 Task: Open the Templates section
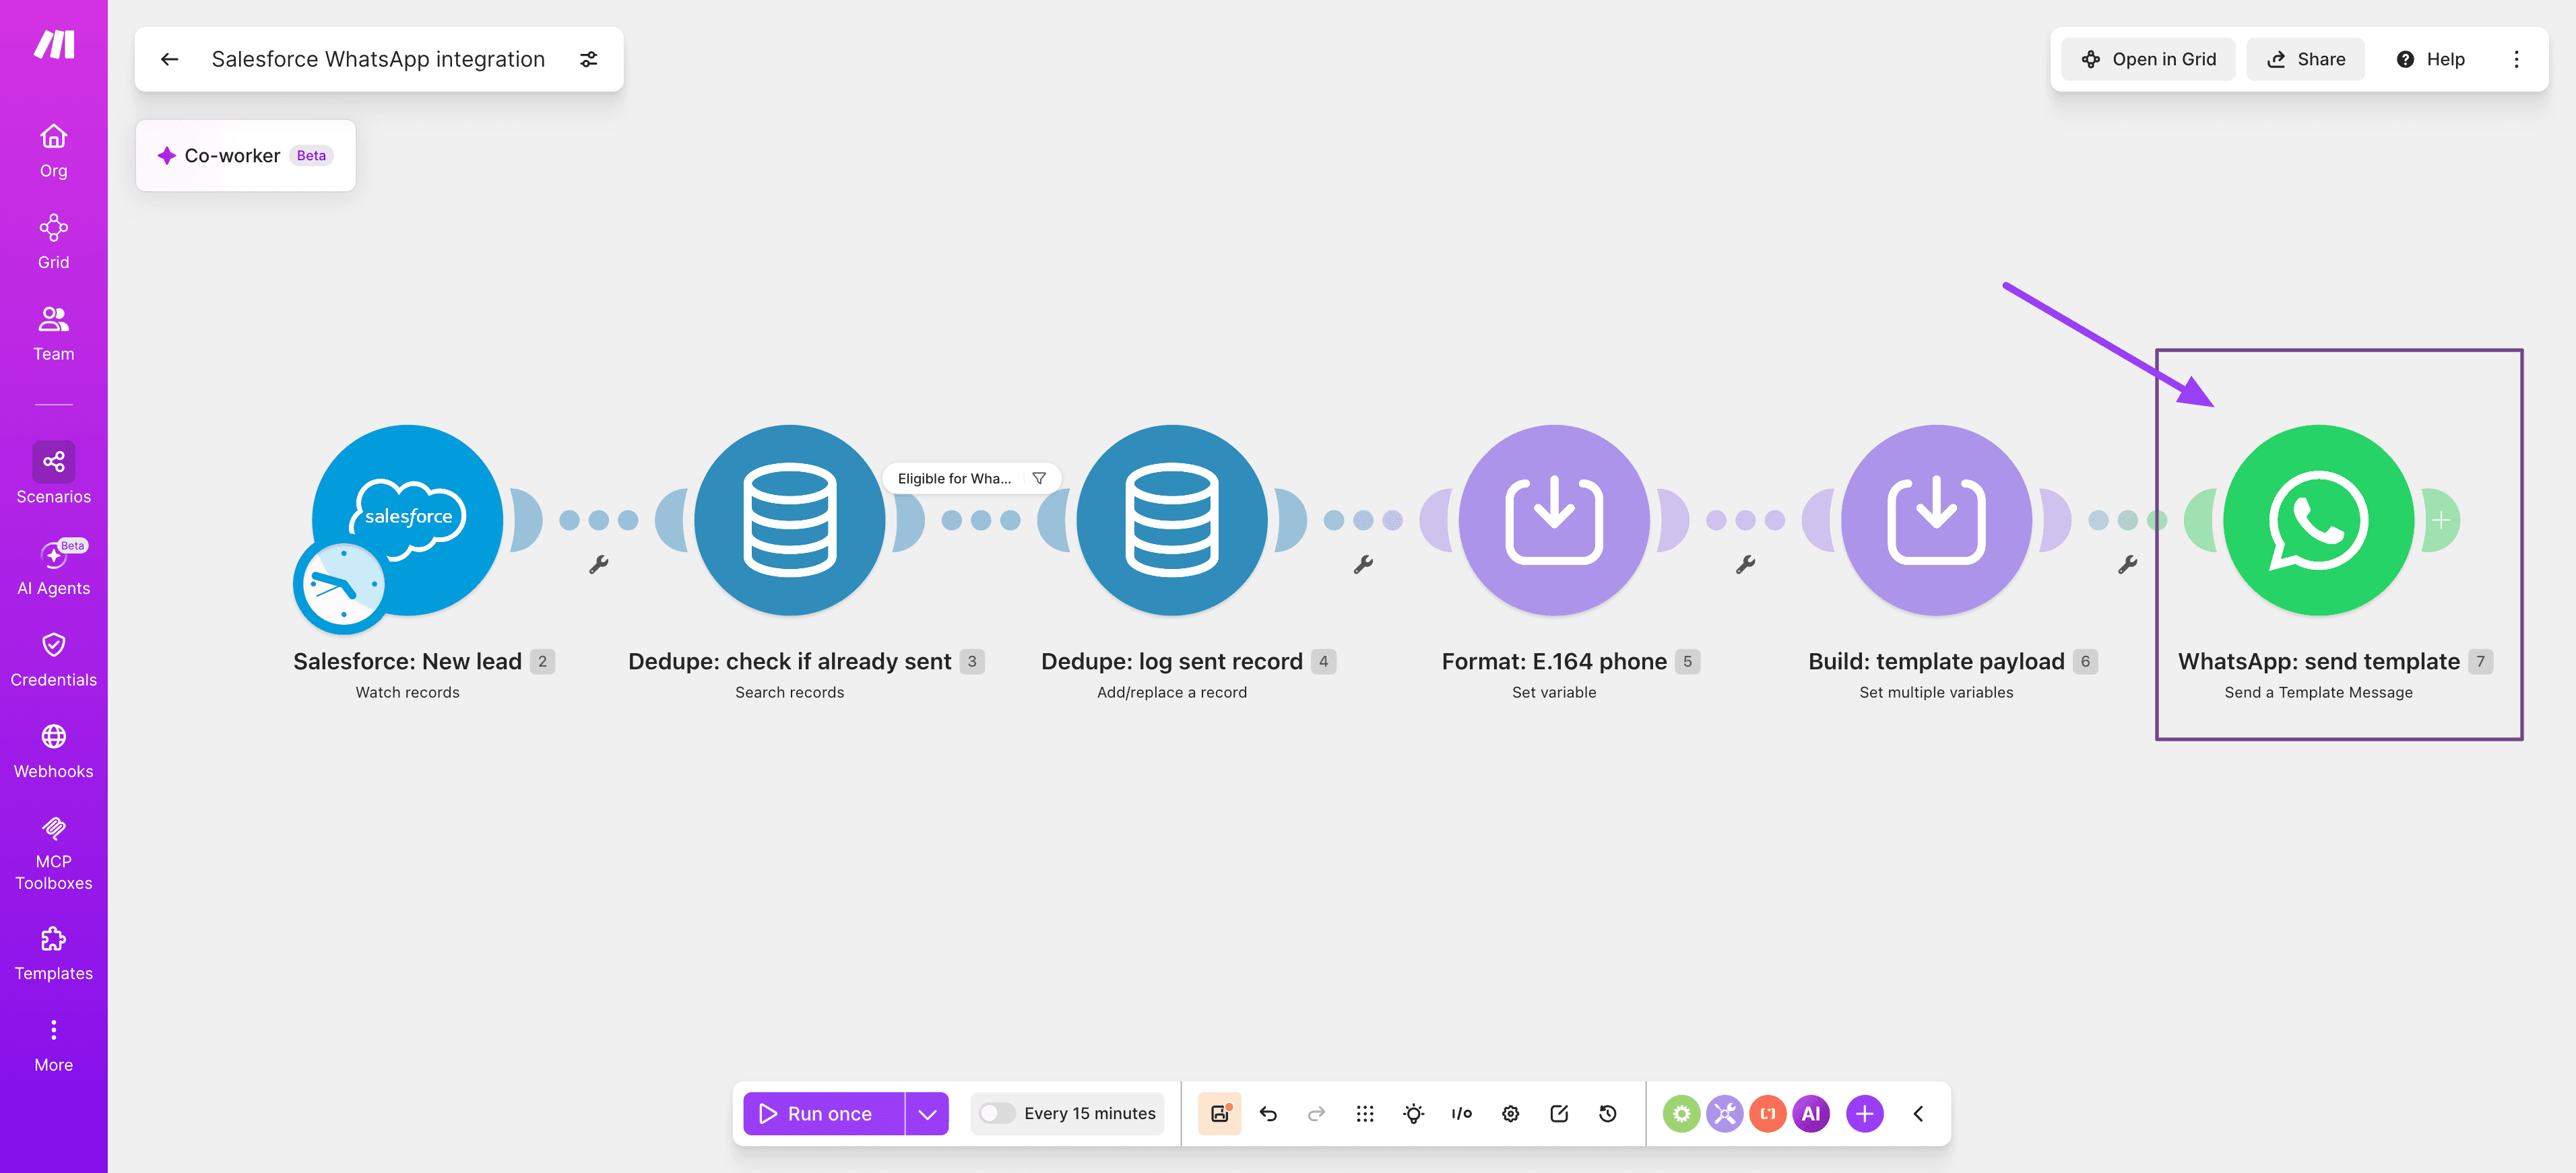[x=54, y=954]
